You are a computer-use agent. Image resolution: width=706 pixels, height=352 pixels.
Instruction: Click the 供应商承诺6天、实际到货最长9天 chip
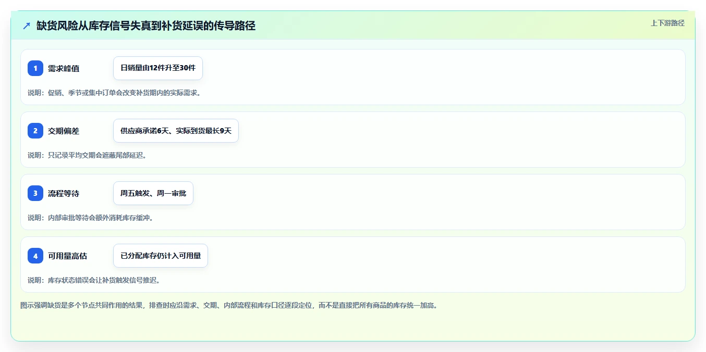tap(176, 131)
